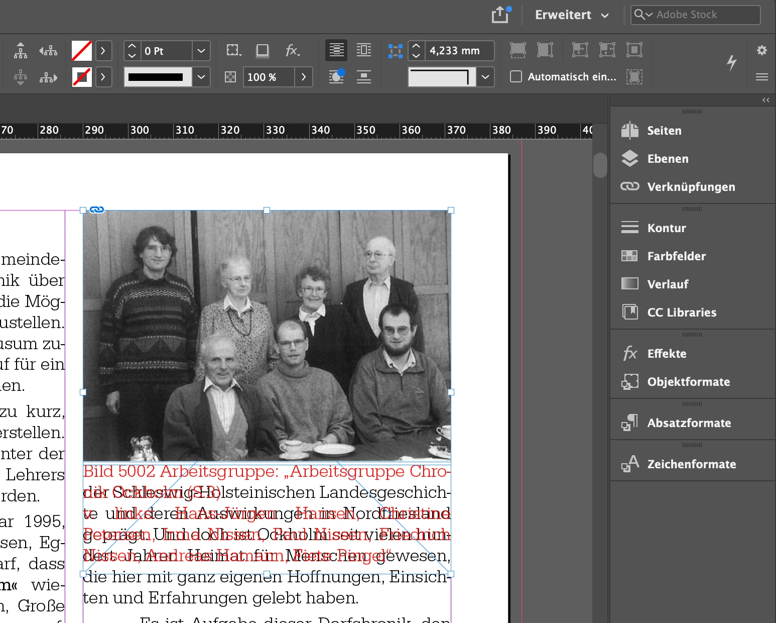The image size is (776, 623).
Task: Click fit content proportionally icon
Action: (x=545, y=50)
